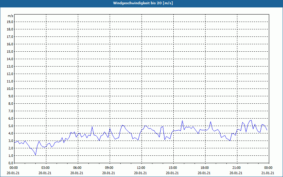Select the '9,0' y-axis label
Image resolution: width=283 pixels, height=177 pixels.
pos(11,96)
